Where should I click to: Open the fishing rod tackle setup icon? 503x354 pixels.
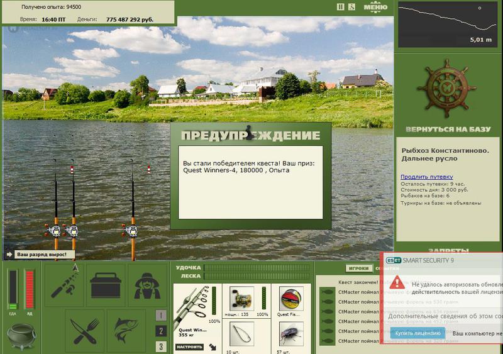click(x=65, y=284)
